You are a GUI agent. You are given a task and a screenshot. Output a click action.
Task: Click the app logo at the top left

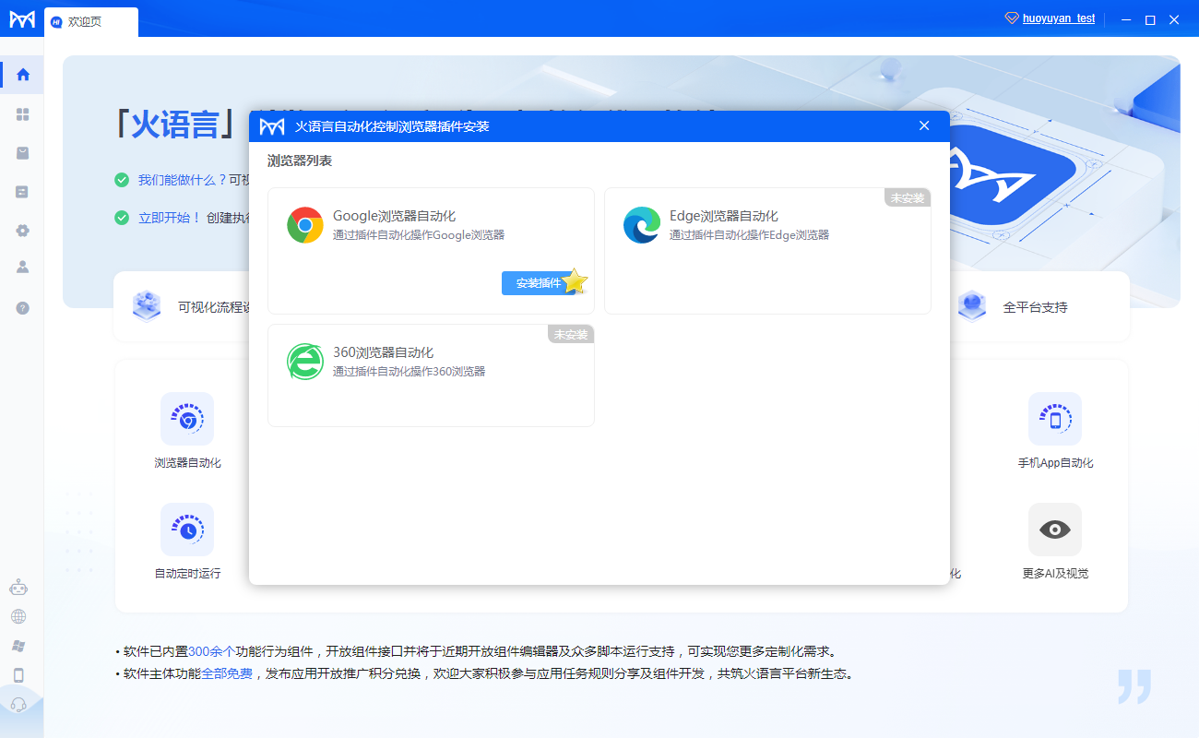[22, 19]
